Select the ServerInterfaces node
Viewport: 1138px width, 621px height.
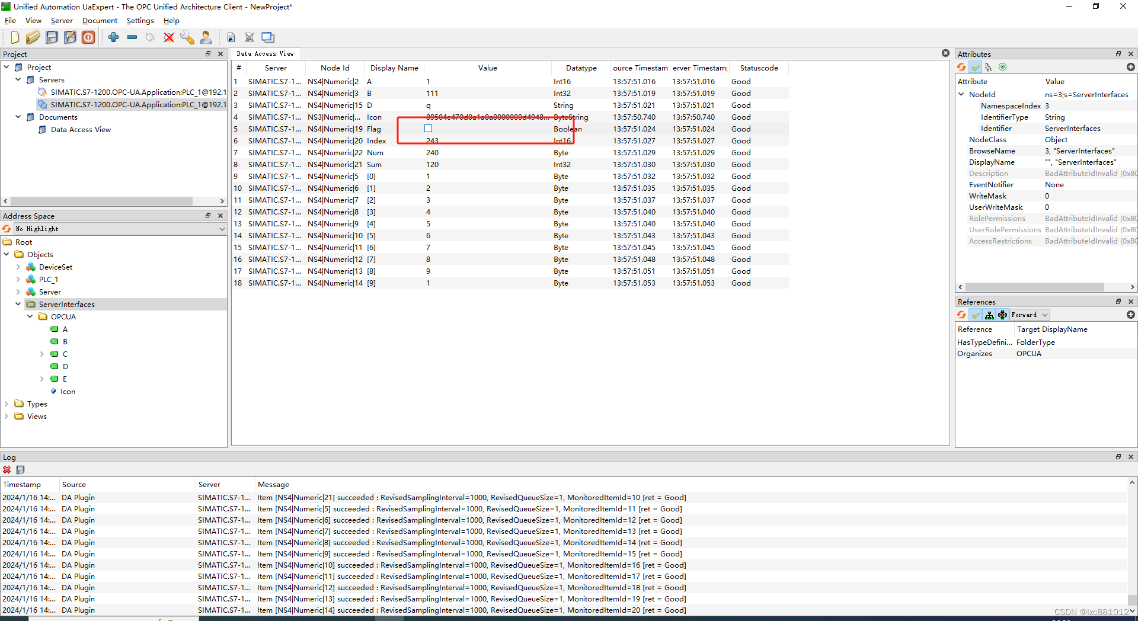point(66,304)
